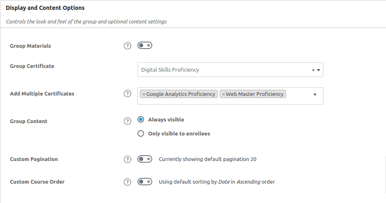Expand Digital Skills Proficiency select box
This screenshot has height=203, width=386.
(x=222, y=70)
